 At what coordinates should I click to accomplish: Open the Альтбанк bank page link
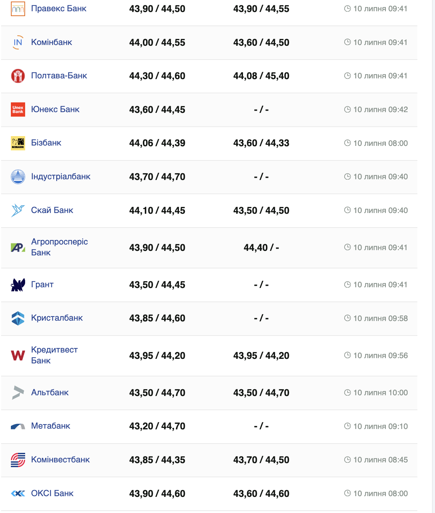[x=50, y=393]
